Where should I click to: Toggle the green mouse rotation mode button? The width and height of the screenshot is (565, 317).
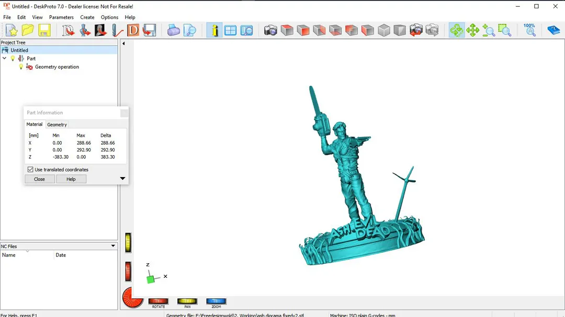tap(457, 30)
